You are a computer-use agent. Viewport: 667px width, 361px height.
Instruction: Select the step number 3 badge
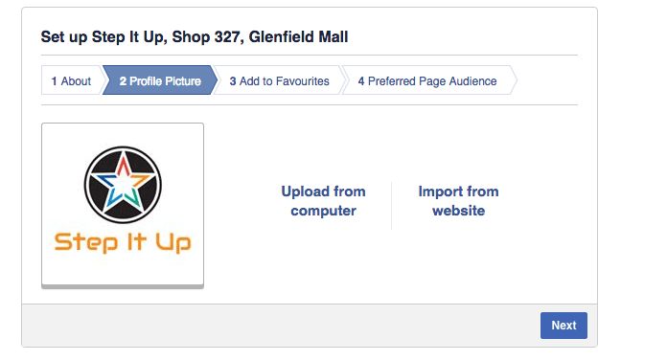pos(233,80)
